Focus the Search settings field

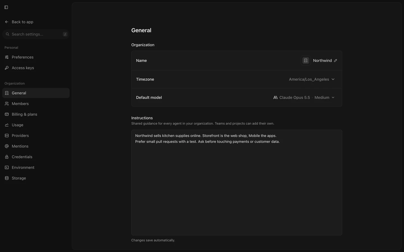(x=36, y=34)
